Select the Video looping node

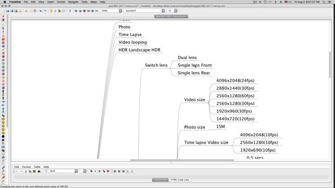132,42
